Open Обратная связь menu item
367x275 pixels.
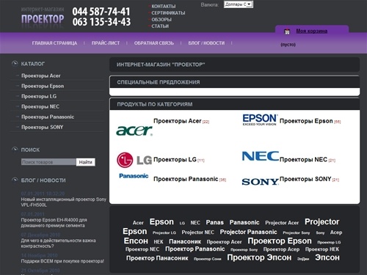click(154, 43)
